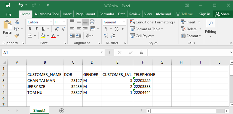Align text to the right
Image resolution: width=233 pixels, height=114 pixels.
85,29
